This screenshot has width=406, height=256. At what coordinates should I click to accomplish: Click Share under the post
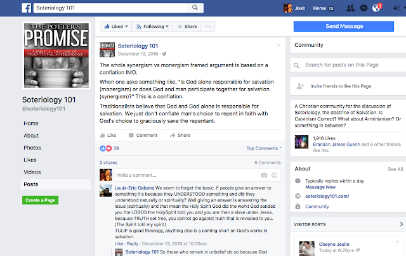180,135
